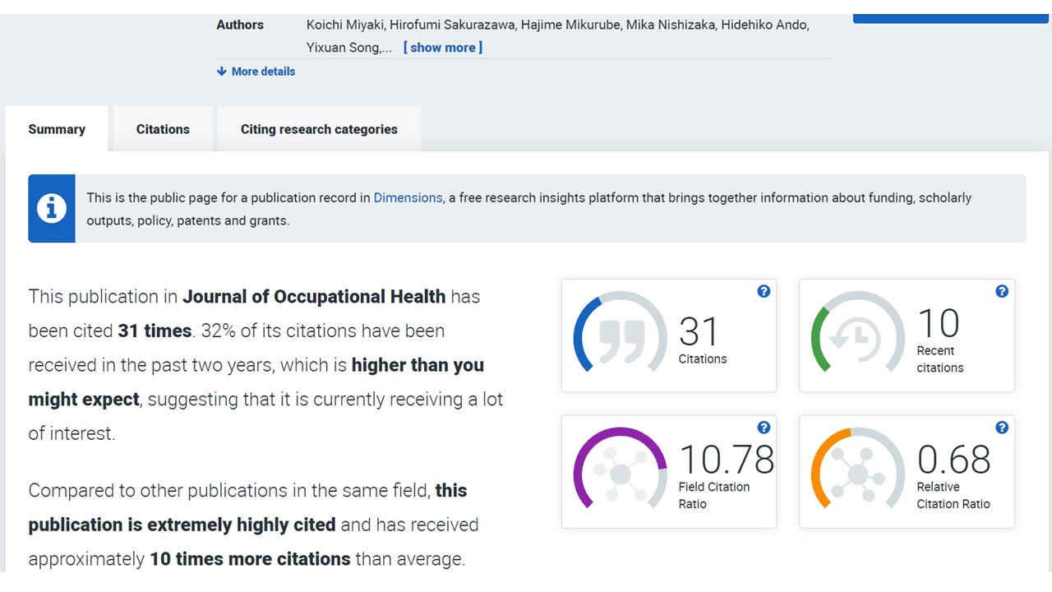Switch to the Citations tab
The image size is (1052, 592).
pos(163,129)
